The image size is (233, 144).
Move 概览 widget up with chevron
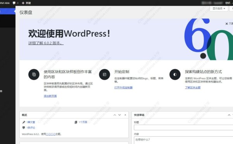pos(115,115)
